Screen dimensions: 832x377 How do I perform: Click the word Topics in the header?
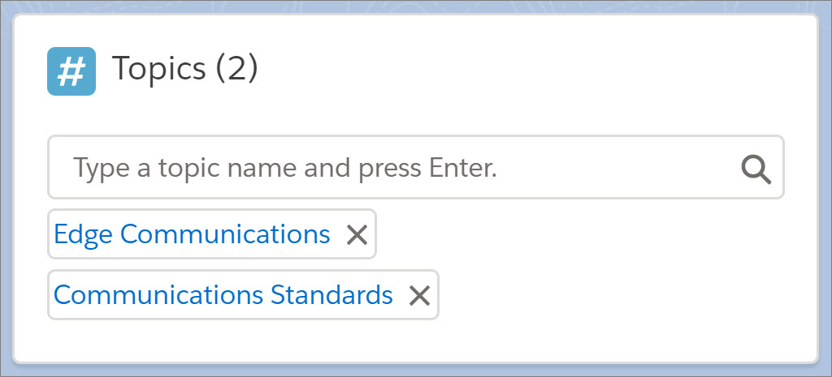[159, 69]
